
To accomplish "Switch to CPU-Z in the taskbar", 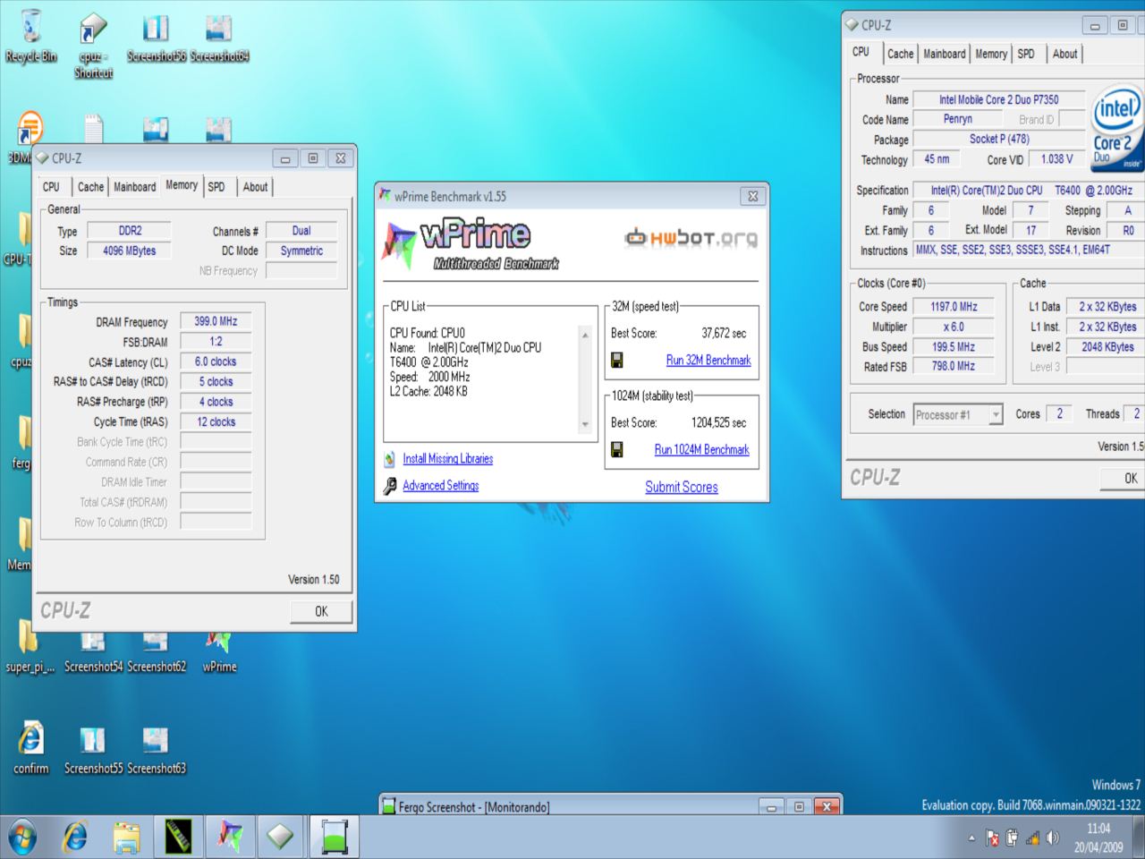I will pyautogui.click(x=281, y=838).
